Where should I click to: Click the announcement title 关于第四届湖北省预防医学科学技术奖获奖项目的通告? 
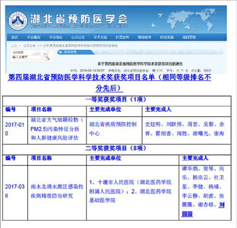click(140, 64)
